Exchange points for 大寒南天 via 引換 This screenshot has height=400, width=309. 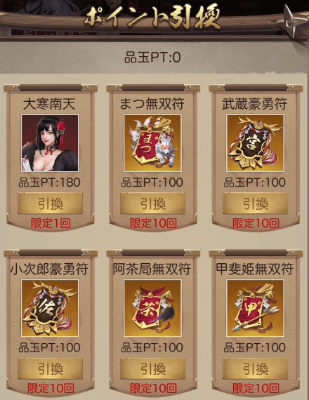[x=50, y=204]
